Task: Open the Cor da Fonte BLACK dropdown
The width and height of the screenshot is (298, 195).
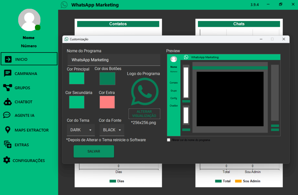Action: 112,130
